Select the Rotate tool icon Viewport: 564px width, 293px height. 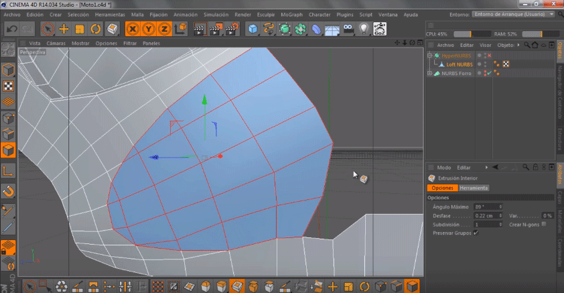pyautogui.click(x=95, y=28)
